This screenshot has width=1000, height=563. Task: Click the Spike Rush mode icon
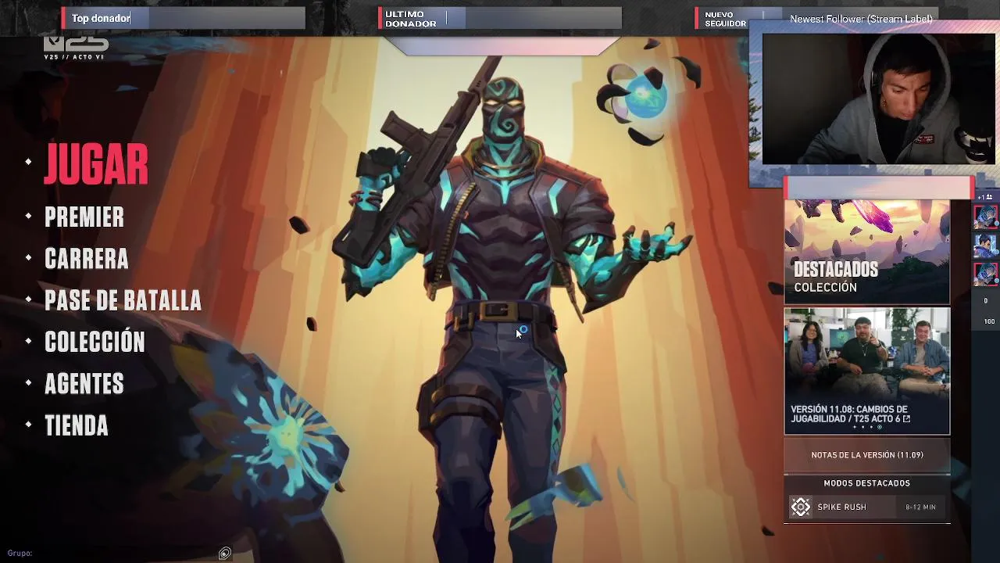tap(800, 507)
